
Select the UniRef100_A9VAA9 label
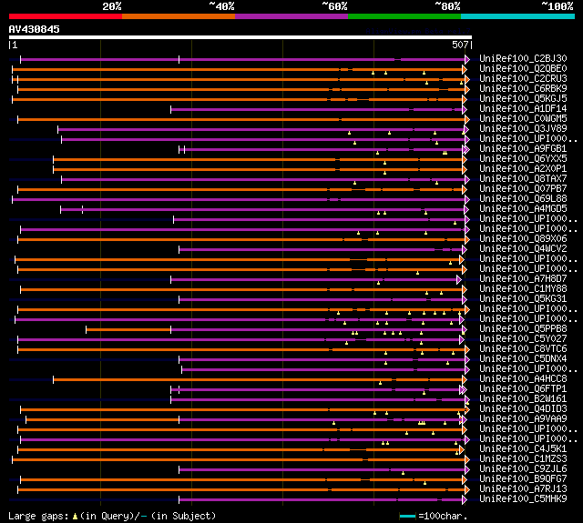pos(523,419)
